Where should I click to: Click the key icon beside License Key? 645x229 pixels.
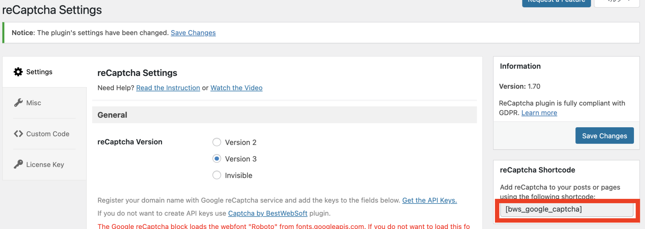[x=18, y=164]
